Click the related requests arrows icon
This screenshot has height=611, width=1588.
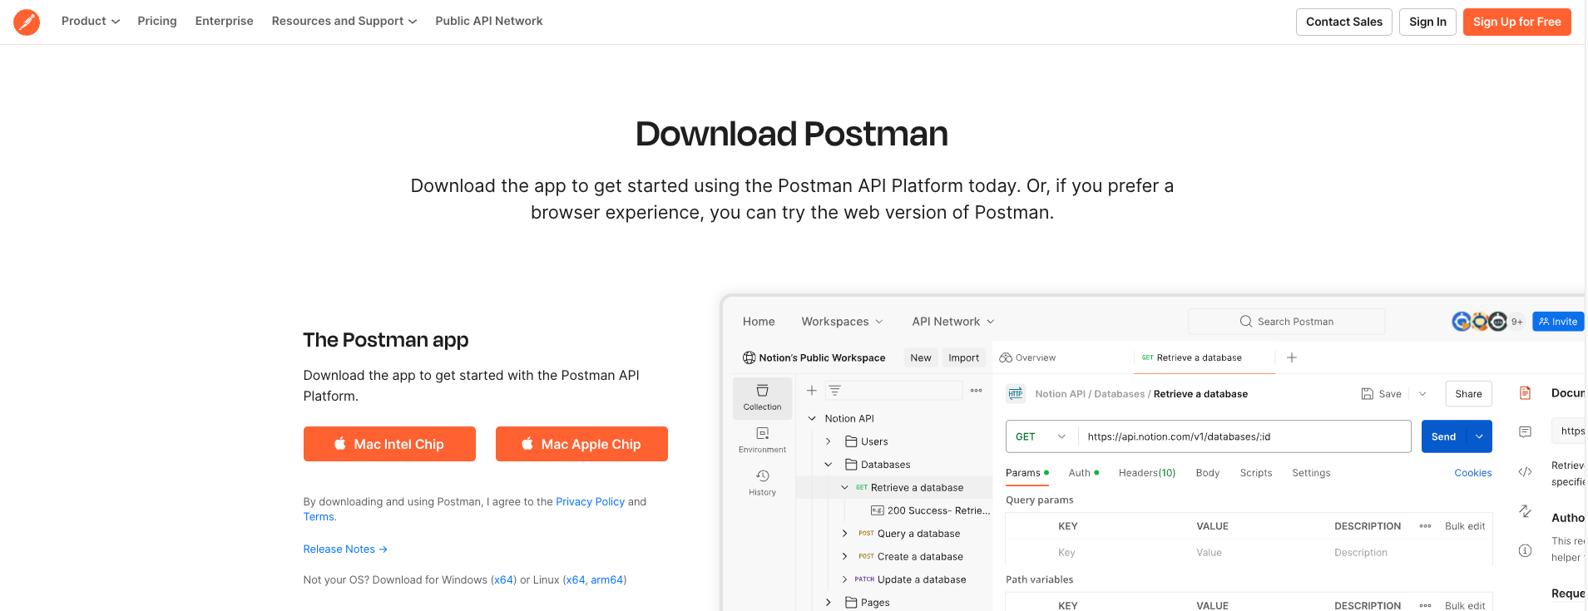[x=1525, y=510]
